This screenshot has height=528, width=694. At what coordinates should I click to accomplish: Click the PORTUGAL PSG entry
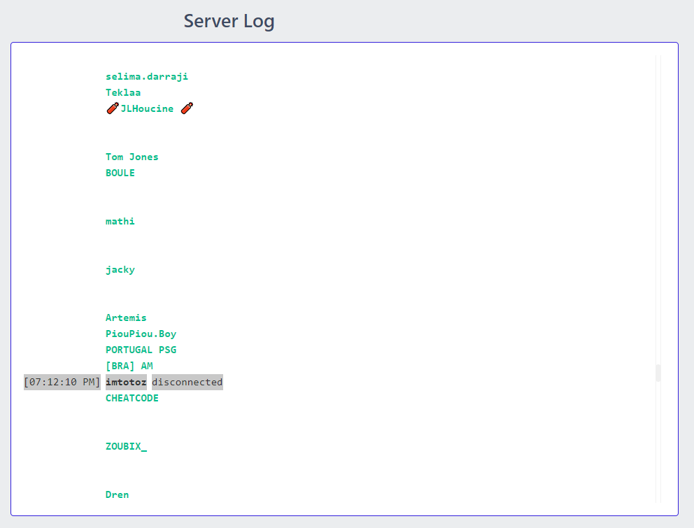[141, 350]
